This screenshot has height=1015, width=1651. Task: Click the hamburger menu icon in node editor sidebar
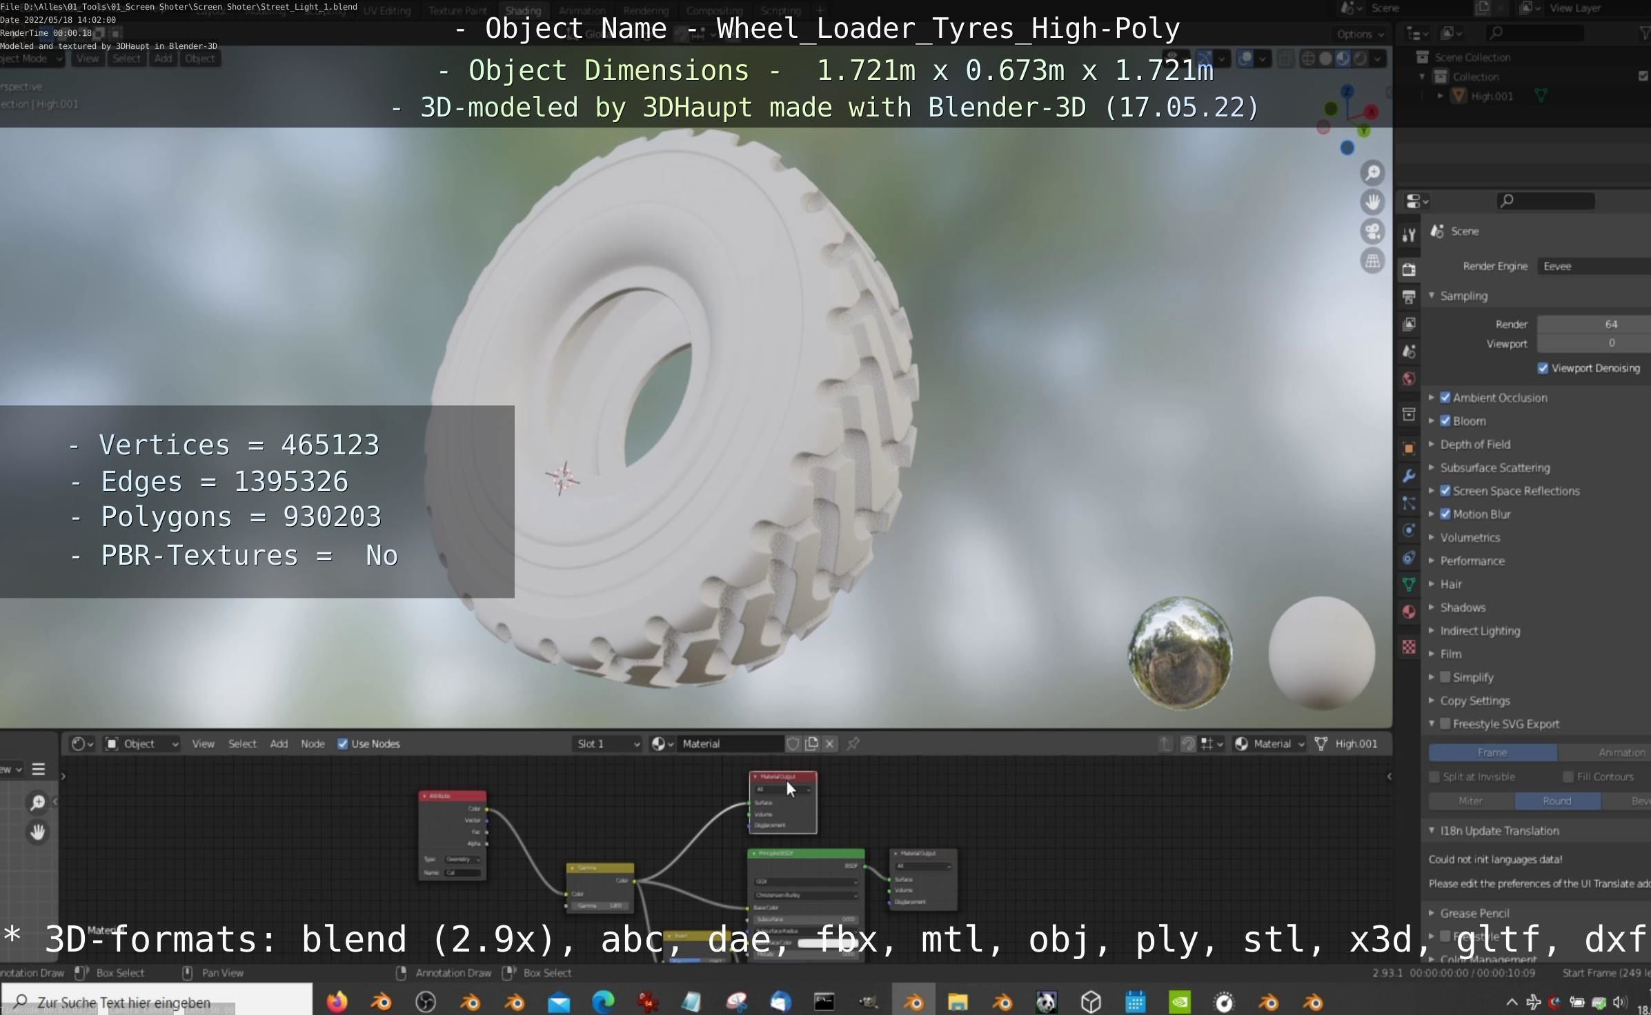coord(39,769)
